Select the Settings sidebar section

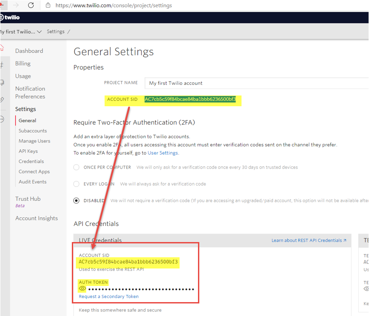(x=26, y=109)
